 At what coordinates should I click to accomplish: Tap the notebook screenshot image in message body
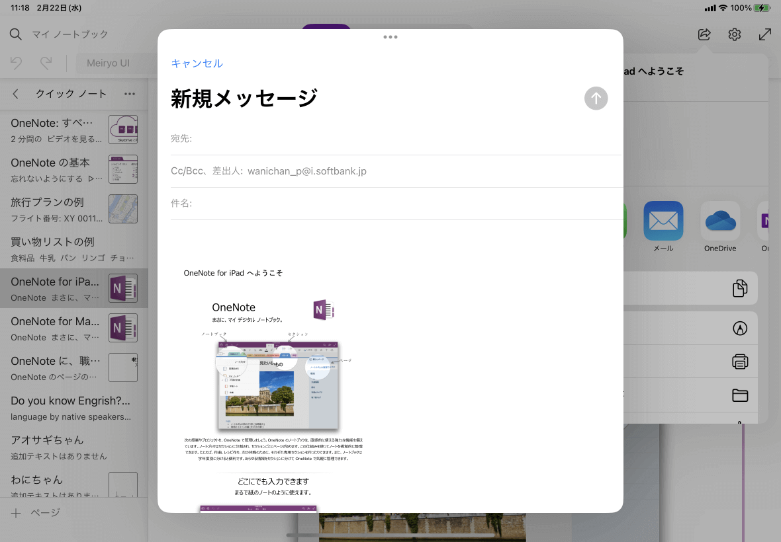pyautogui.click(x=278, y=385)
